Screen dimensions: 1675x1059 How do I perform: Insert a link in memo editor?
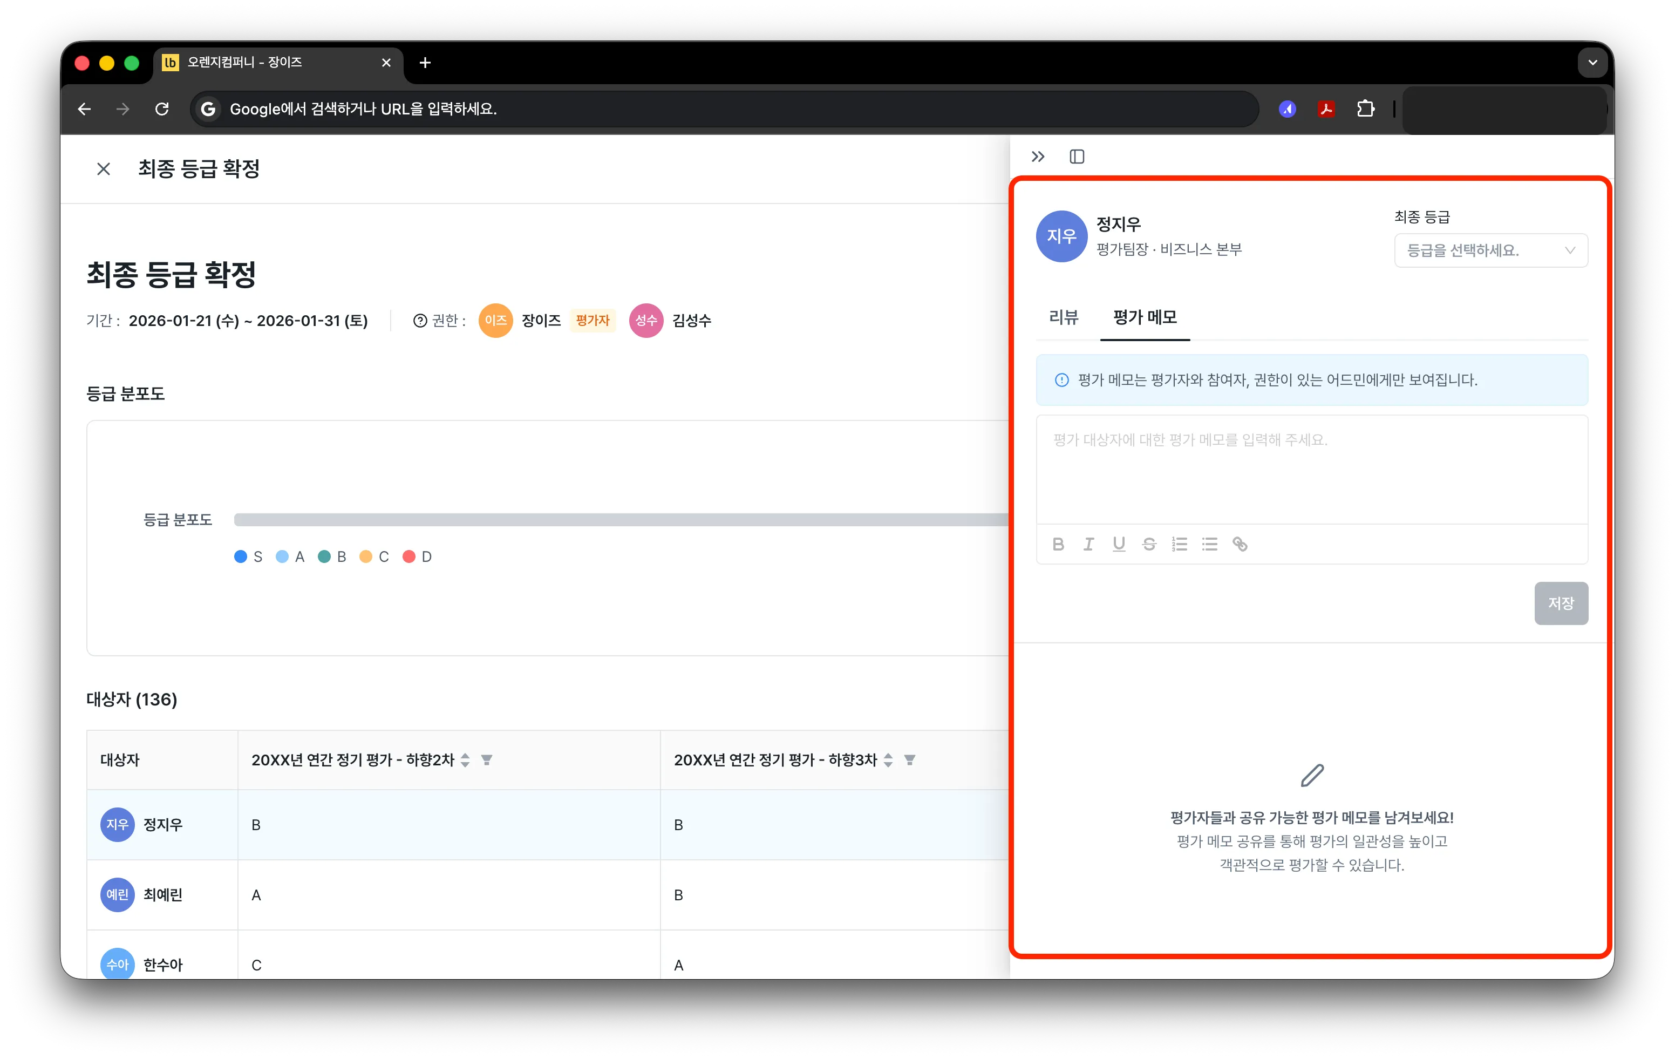tap(1240, 544)
